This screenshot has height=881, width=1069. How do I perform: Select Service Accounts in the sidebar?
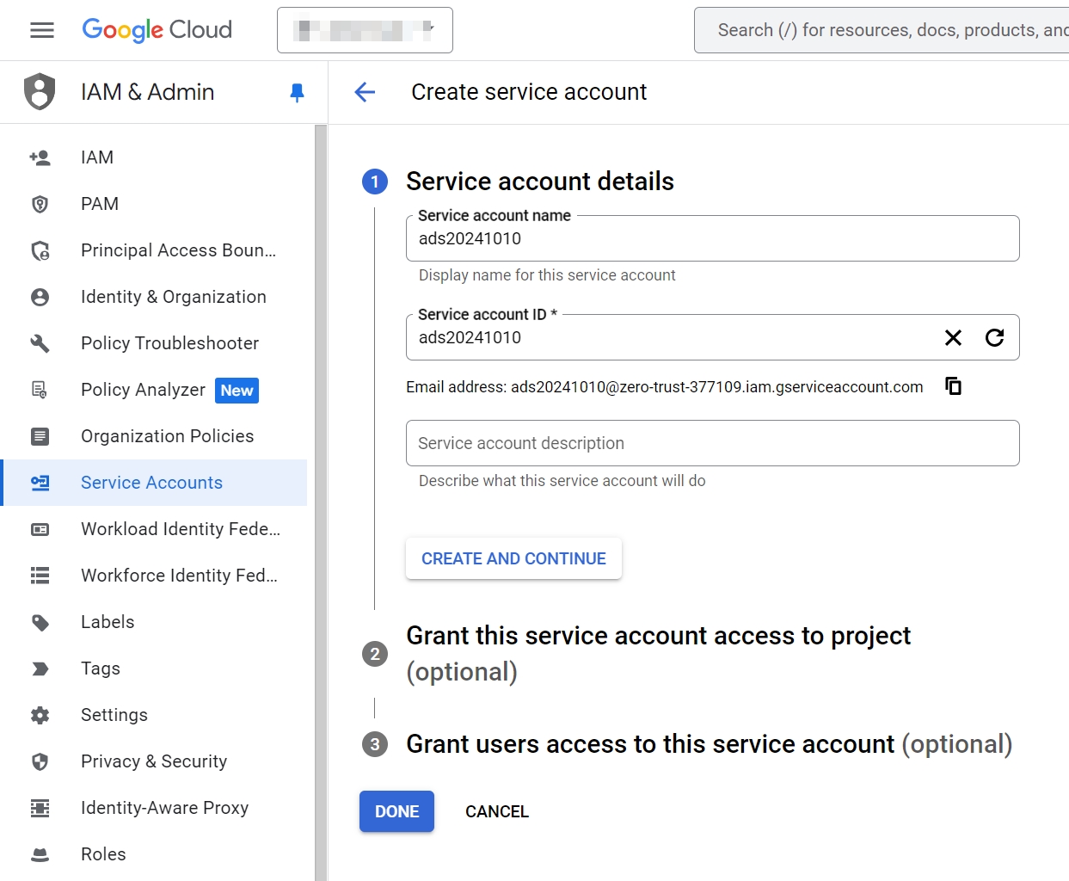[x=151, y=483]
